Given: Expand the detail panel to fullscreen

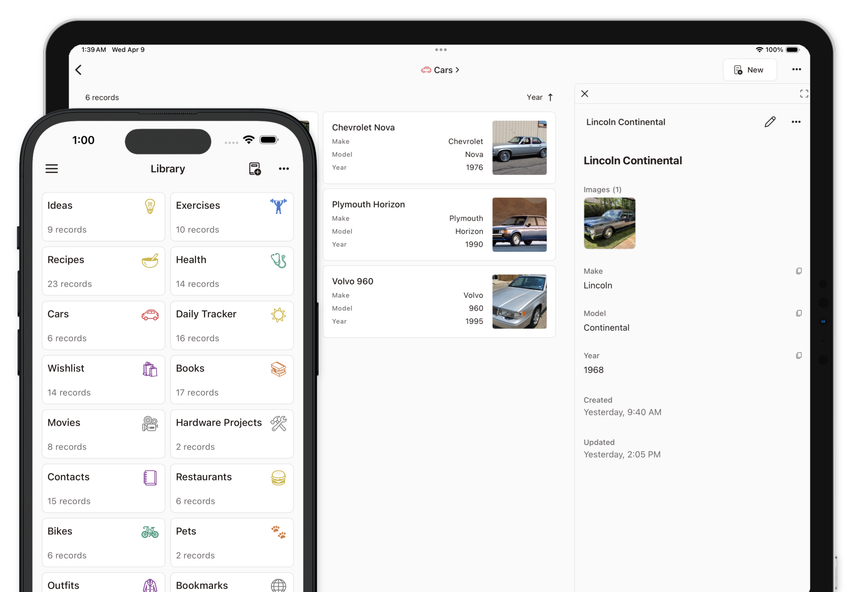Looking at the screenshot, I should tap(804, 93).
